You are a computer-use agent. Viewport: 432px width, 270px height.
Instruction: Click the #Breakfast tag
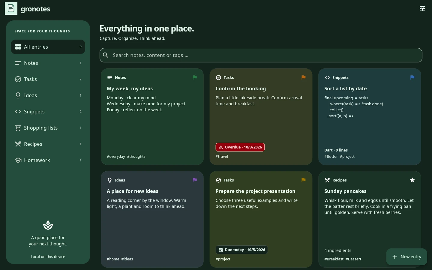[x=334, y=259]
